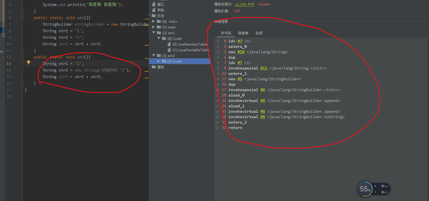Expand the selected [0] Code node under am2
Image resolution: width=429 pixels, height=201 pixels.
159,61
